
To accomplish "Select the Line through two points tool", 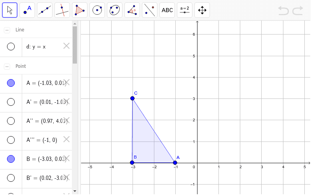I will (x=45, y=10).
